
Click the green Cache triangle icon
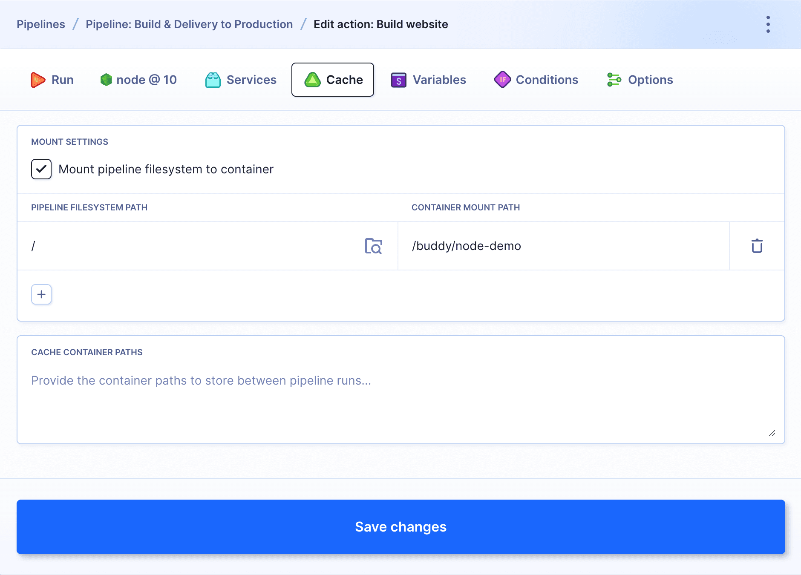[312, 80]
